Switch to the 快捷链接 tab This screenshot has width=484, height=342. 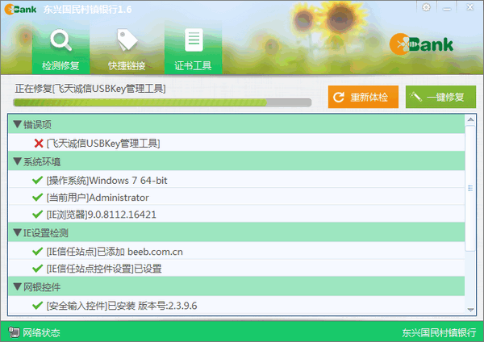127,48
